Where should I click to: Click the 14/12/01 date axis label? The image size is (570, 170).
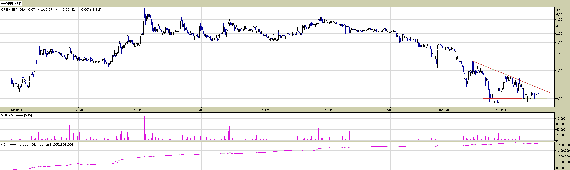click(266, 110)
